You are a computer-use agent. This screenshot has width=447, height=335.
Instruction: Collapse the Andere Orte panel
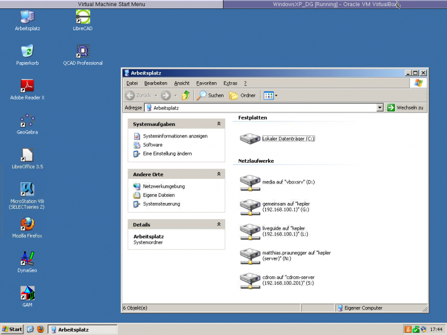pos(218,174)
